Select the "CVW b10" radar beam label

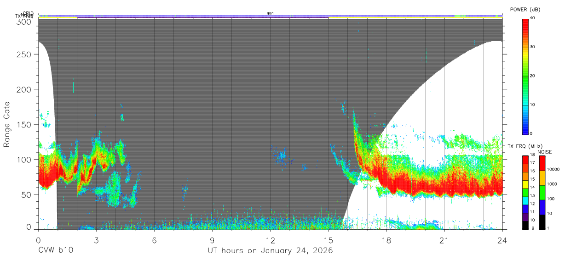pos(55,251)
